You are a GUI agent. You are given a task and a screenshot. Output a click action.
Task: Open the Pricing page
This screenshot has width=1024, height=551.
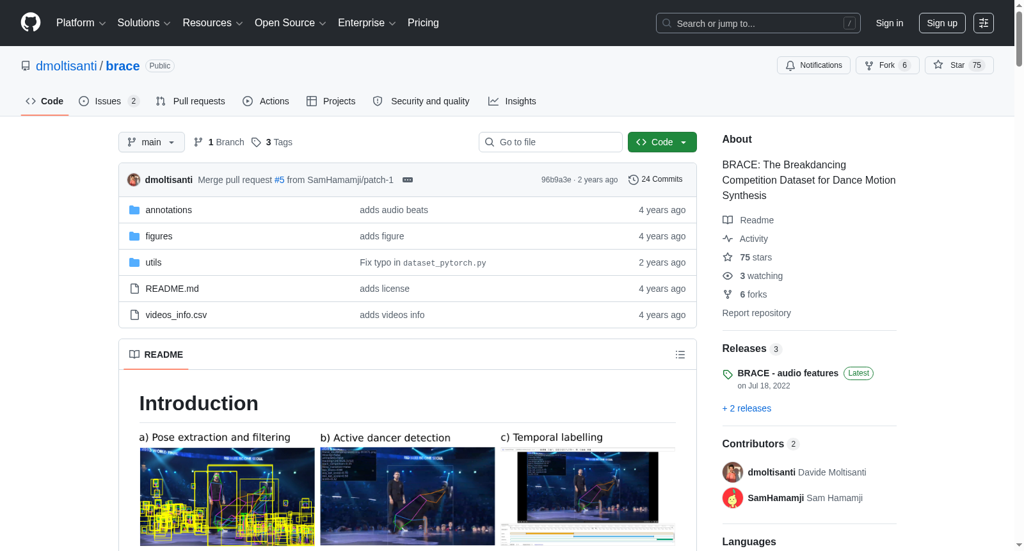click(x=423, y=23)
